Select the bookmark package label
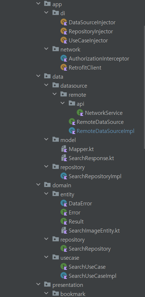 [73, 294]
